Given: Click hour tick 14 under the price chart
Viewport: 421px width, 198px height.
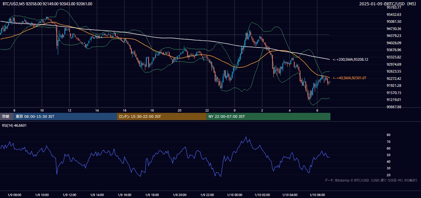Looking at the screenshot, I should tap(97, 110).
